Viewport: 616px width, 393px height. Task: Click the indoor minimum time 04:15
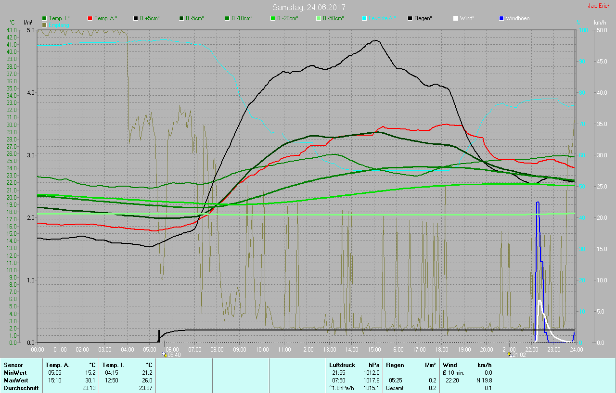[x=111, y=373]
